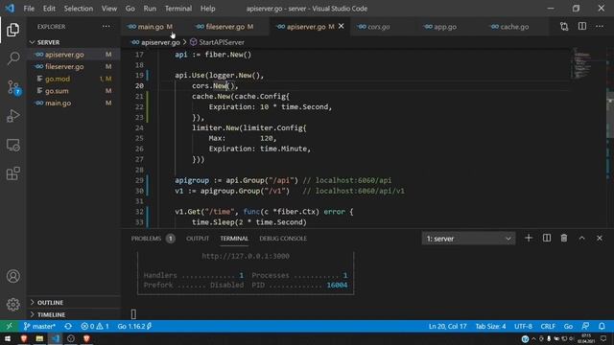Open Explorer views and more actions ellipsis
The width and height of the screenshot is (614, 345).
click(x=106, y=27)
